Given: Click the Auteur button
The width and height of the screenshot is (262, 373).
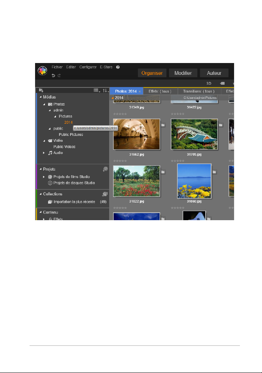Looking at the screenshot, I should [x=214, y=73].
